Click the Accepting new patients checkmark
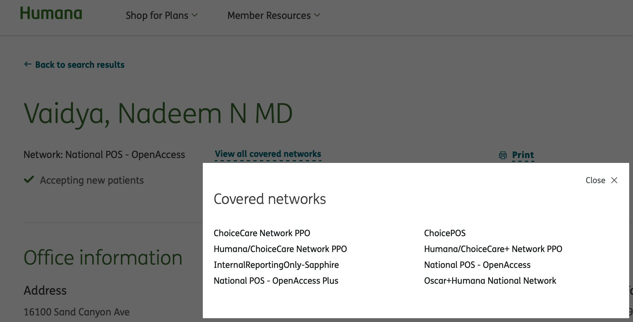Screen dimensions: 633x322 click(29, 180)
